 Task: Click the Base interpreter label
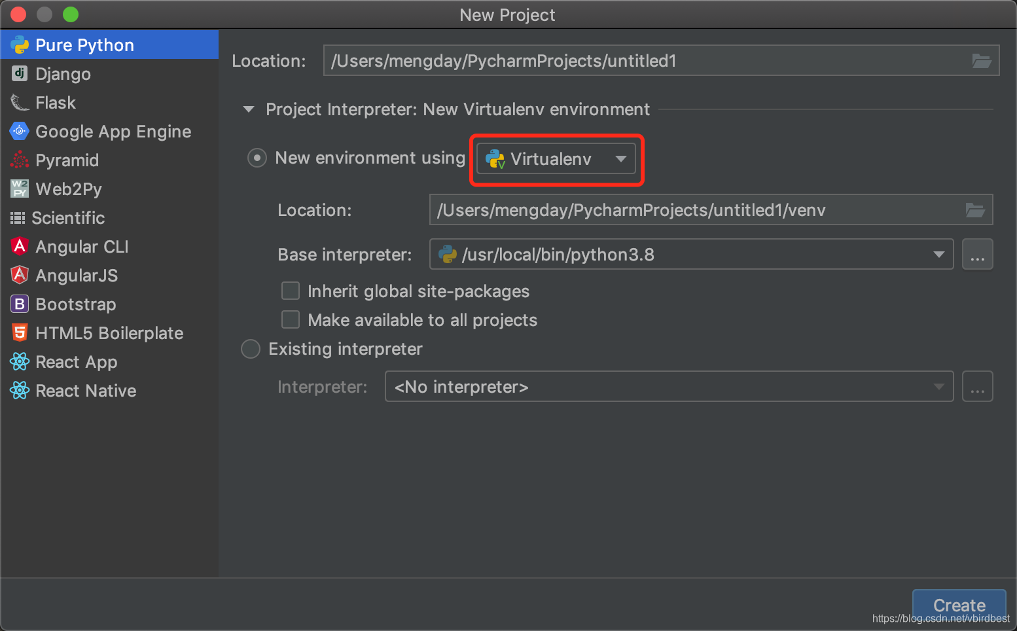tap(345, 255)
